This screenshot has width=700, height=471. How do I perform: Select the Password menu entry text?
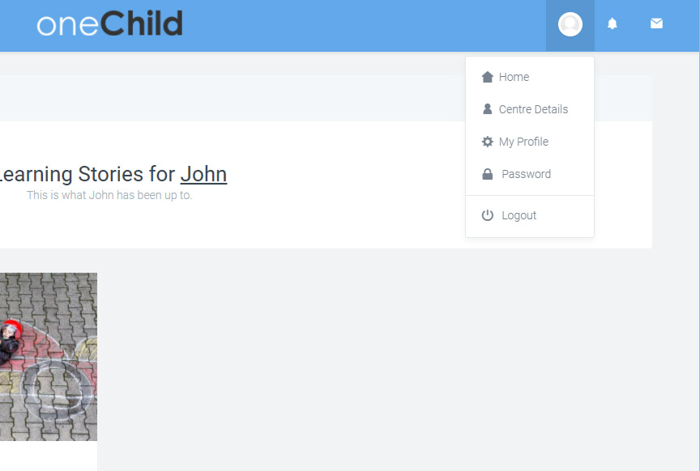526,174
